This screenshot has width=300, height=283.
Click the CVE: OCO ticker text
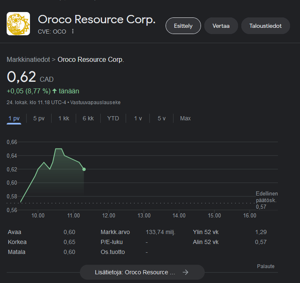click(52, 32)
